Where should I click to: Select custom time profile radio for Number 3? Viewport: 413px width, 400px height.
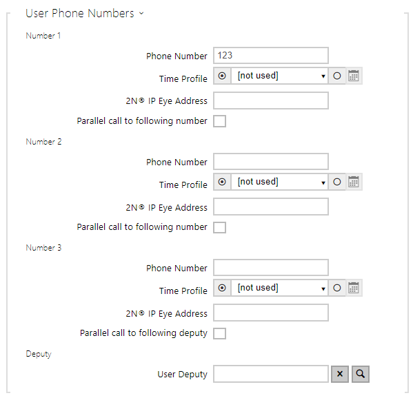[x=337, y=288]
